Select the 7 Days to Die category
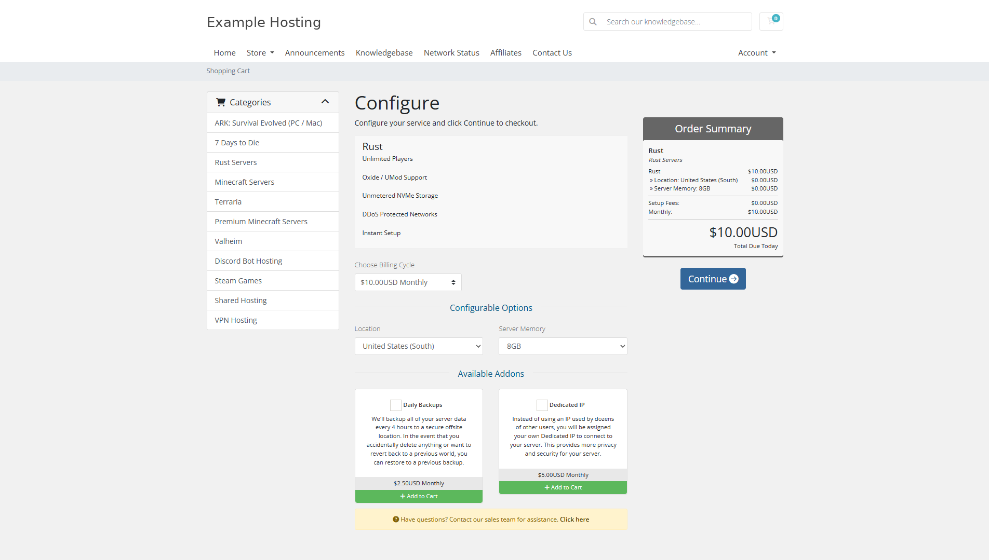Screen dimensions: 989x560 [273, 143]
